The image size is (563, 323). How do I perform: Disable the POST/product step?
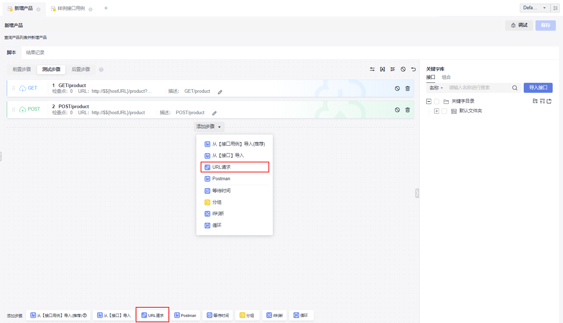pyautogui.click(x=397, y=110)
